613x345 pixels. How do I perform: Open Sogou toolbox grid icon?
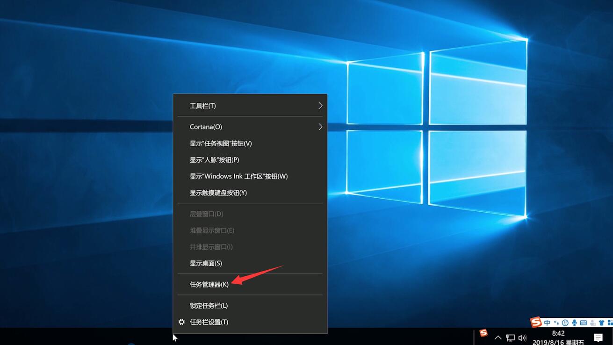click(610, 323)
